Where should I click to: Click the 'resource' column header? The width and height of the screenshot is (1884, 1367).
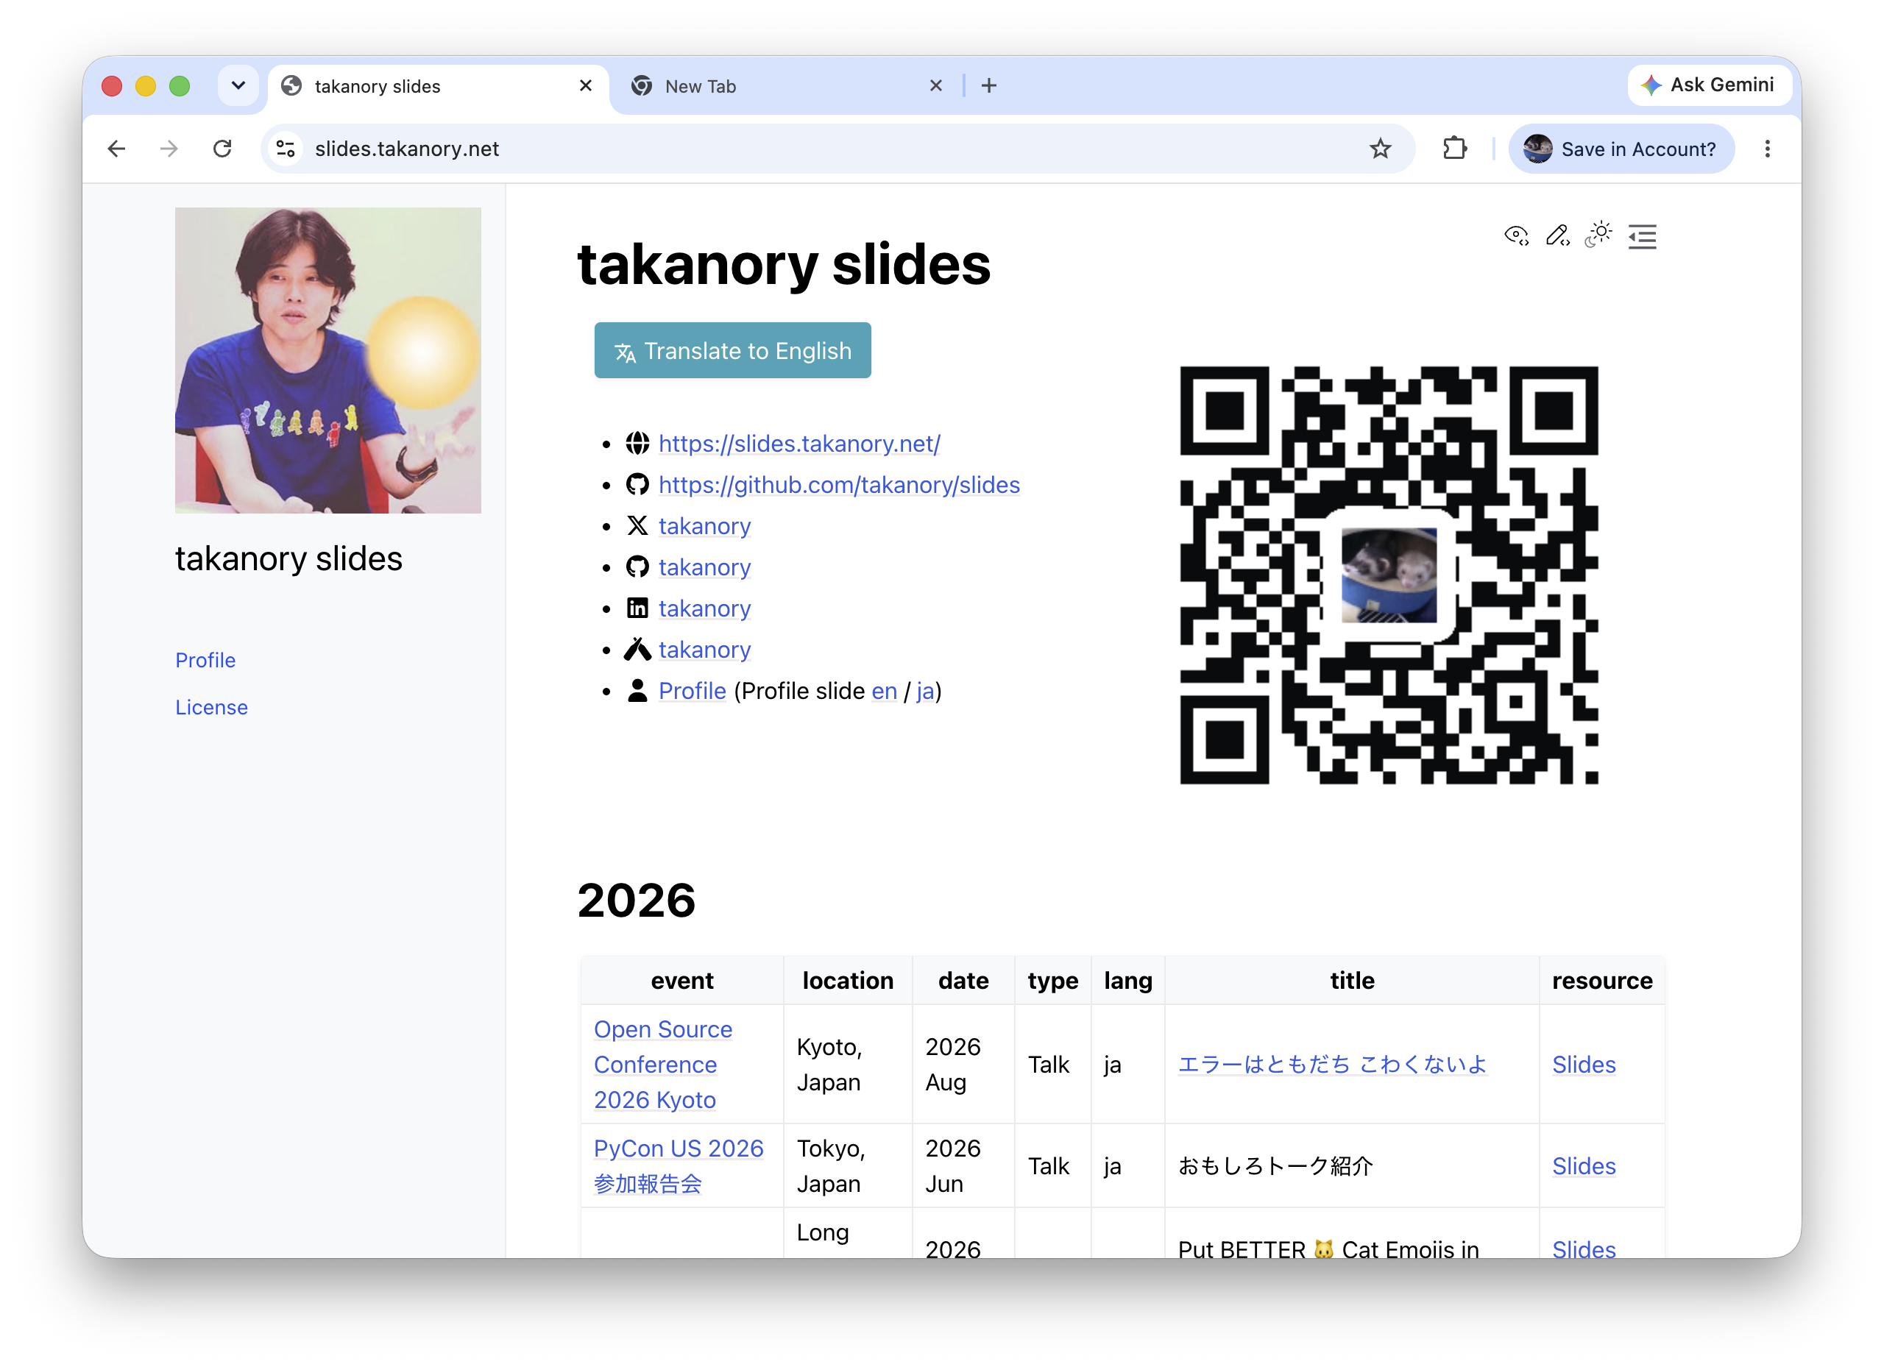(1601, 981)
